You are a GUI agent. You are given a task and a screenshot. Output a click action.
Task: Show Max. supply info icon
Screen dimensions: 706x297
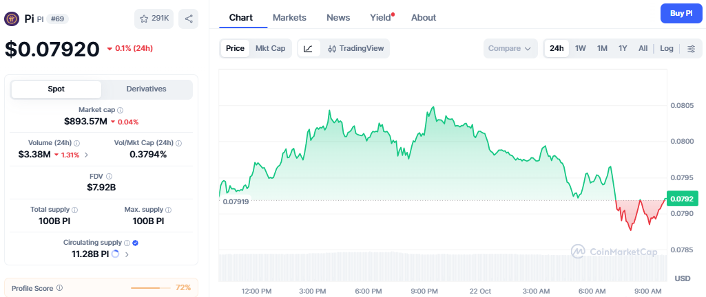tap(168, 210)
